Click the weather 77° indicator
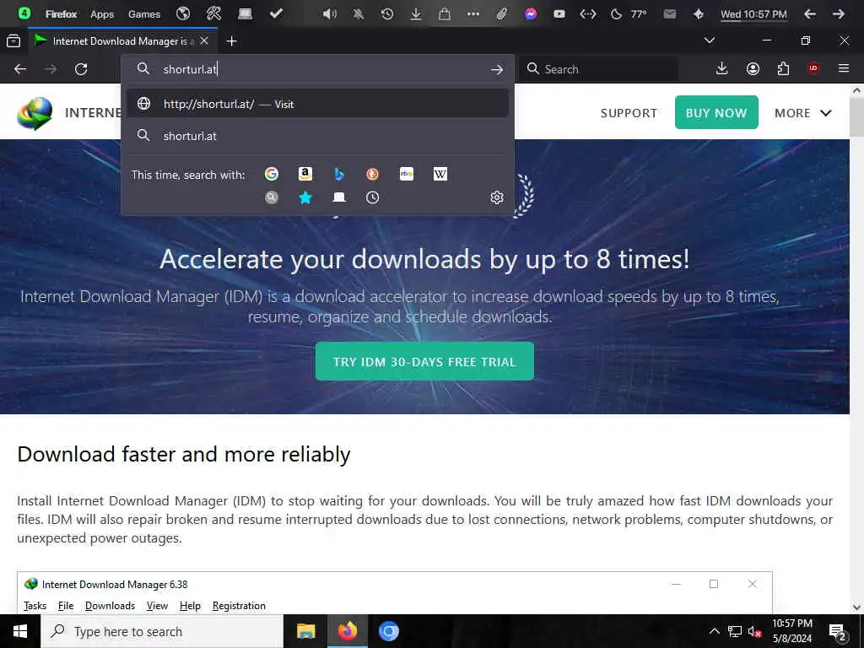The height and width of the screenshot is (648, 864). 629,13
